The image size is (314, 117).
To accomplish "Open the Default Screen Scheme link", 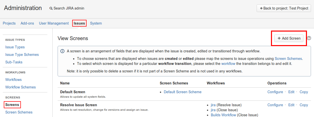I will (x=182, y=92).
